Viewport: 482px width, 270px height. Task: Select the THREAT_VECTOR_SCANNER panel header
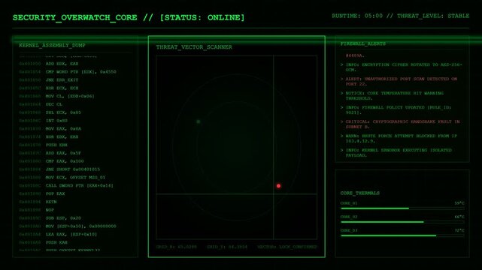tap(194, 47)
